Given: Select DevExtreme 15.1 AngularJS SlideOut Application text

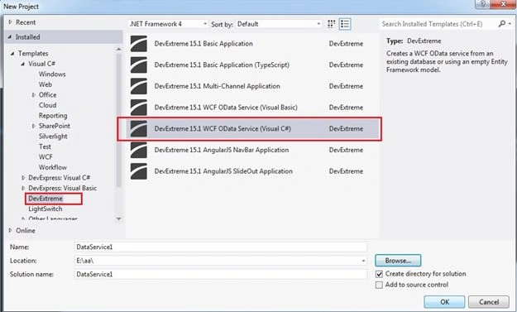Looking at the screenshot, I should click(223, 171).
